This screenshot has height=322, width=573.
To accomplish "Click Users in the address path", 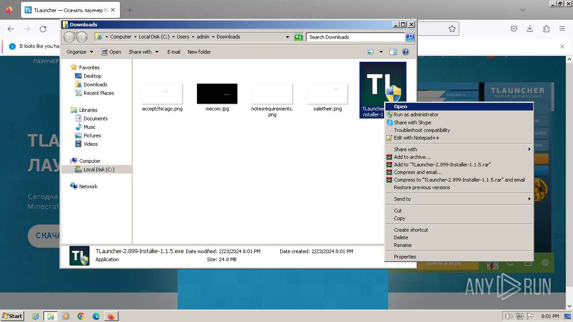I will coord(183,37).
